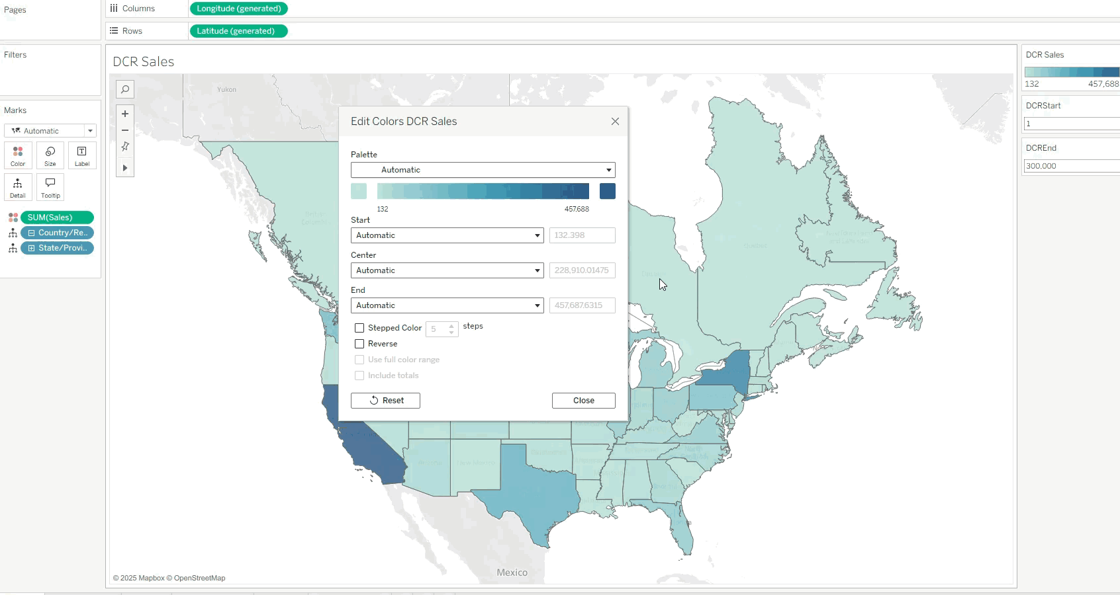
Task: Check the Reverse option
Action: click(x=359, y=344)
